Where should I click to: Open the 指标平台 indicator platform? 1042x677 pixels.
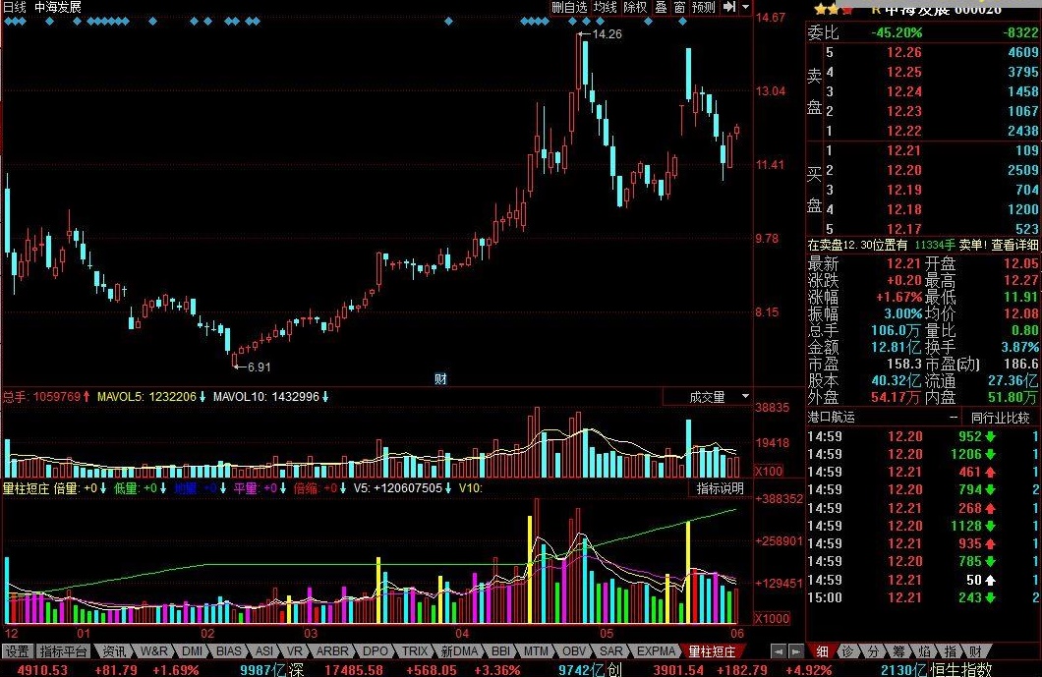63,651
